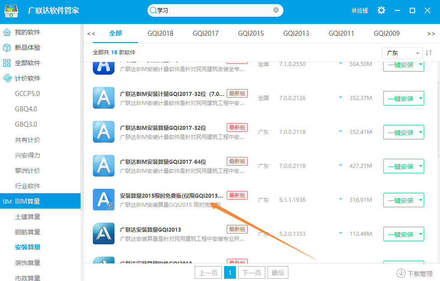This screenshot has width=440, height=281.
Task: Open install options arrow for 352.37M row
Action: pyautogui.click(x=421, y=98)
